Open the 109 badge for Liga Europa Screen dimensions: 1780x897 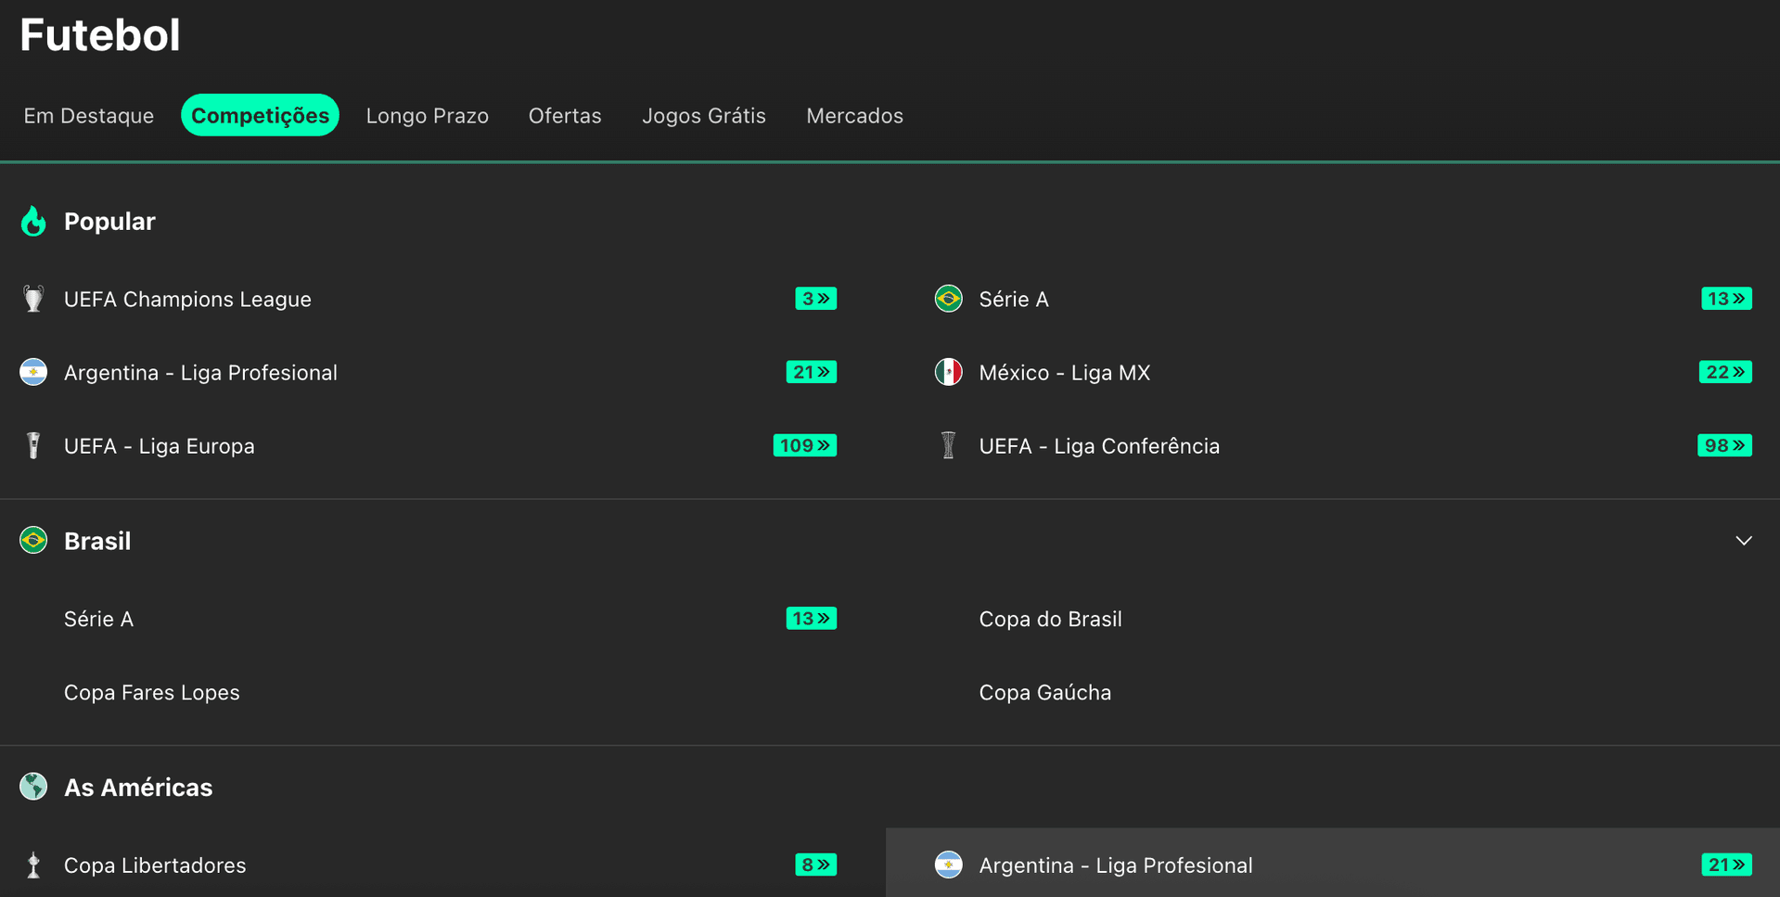tap(804, 446)
